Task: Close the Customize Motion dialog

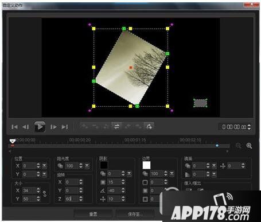Action: click(x=252, y=4)
